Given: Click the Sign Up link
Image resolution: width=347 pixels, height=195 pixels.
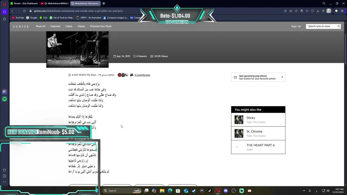Looking at the screenshot, I should tap(296, 26).
